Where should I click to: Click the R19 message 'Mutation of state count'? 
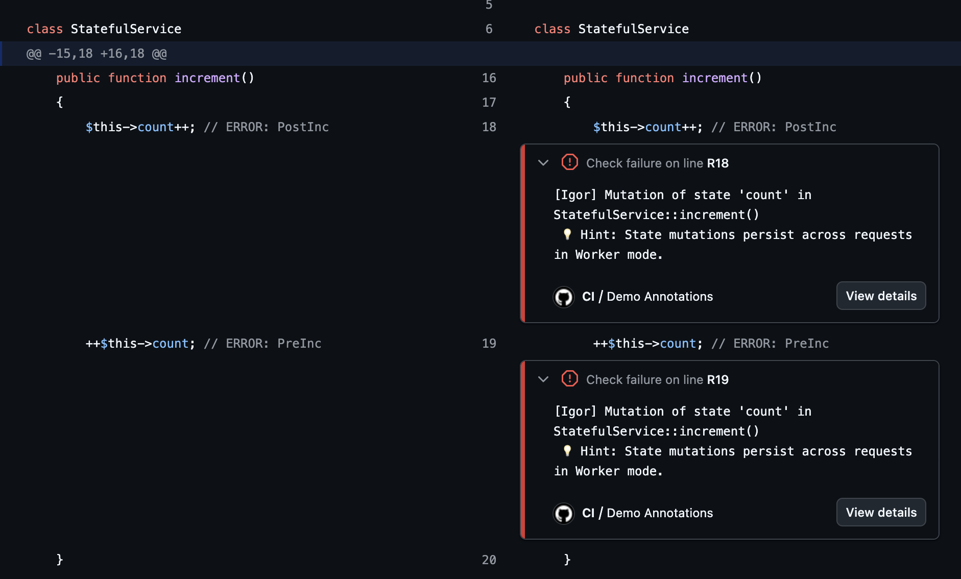683,421
